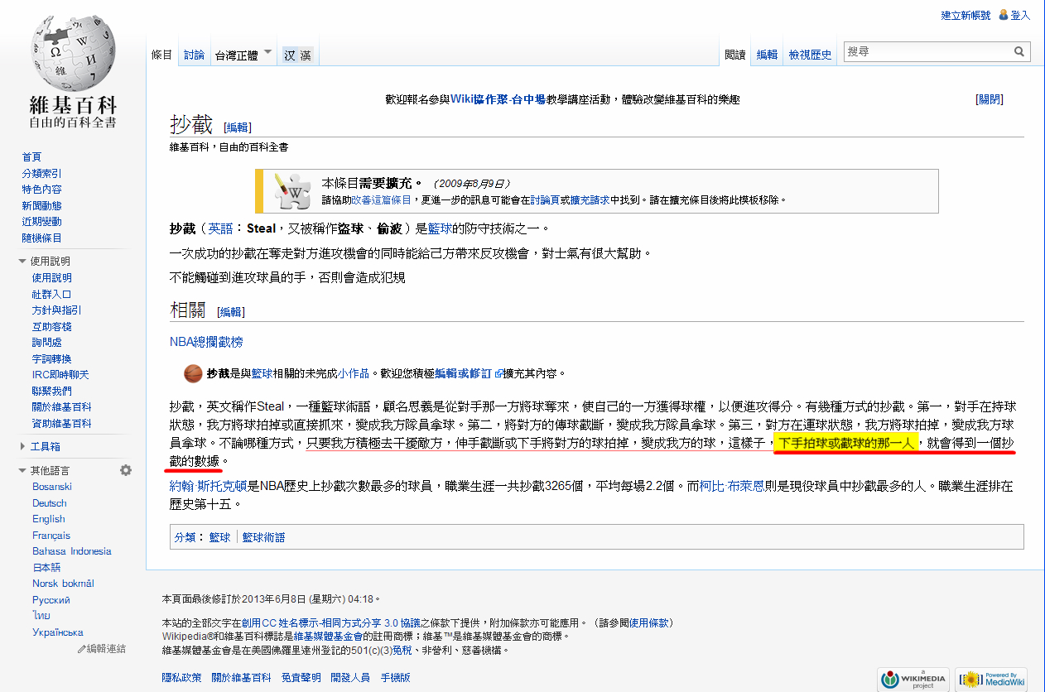Click the Powered by MediaWiki badge
Image resolution: width=1045 pixels, height=692 pixels.
(991, 679)
